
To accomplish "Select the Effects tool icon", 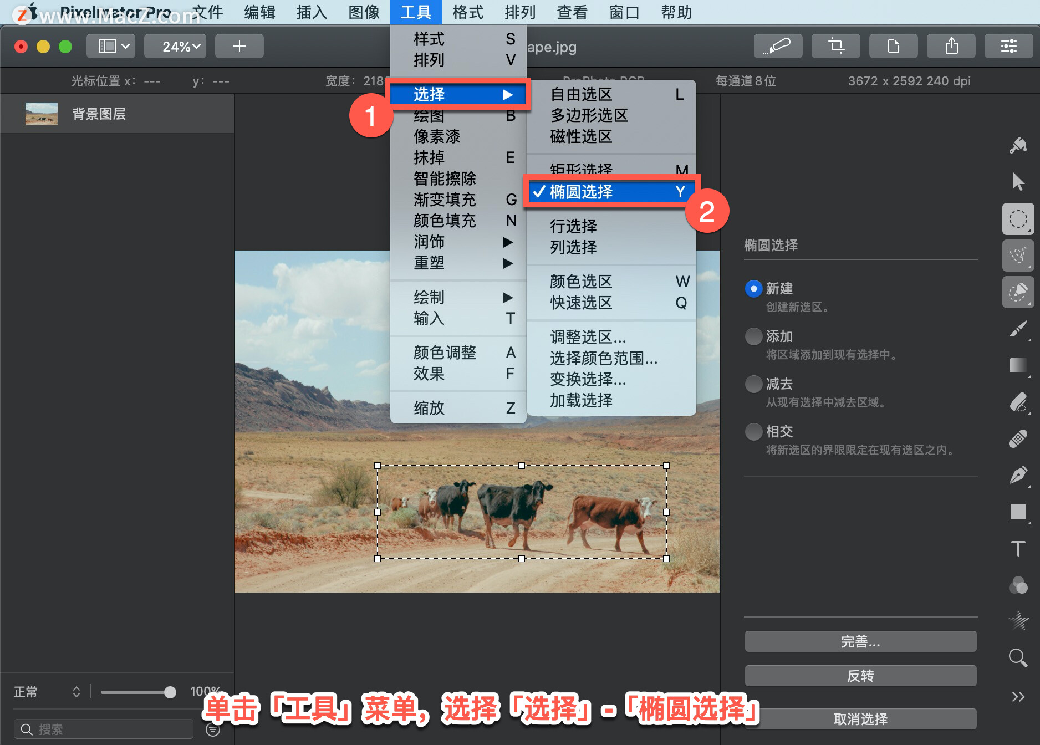I will [x=1018, y=621].
